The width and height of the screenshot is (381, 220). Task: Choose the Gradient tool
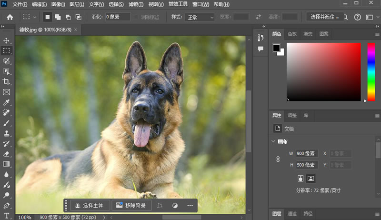tap(7, 164)
